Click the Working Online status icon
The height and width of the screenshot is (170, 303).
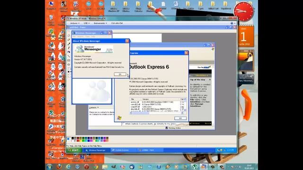click(166, 128)
